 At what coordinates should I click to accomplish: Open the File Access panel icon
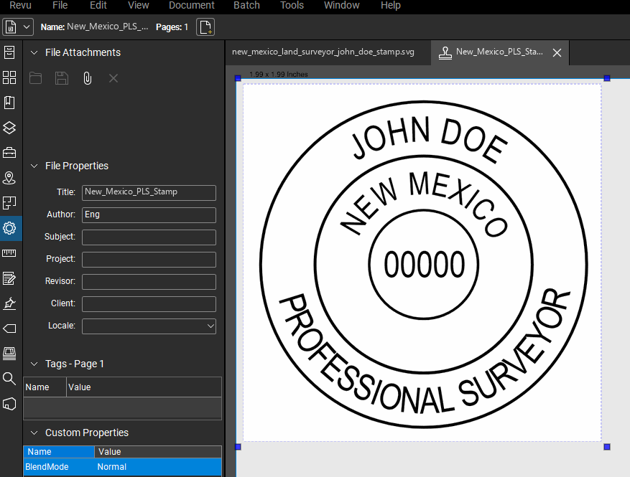pos(9,52)
